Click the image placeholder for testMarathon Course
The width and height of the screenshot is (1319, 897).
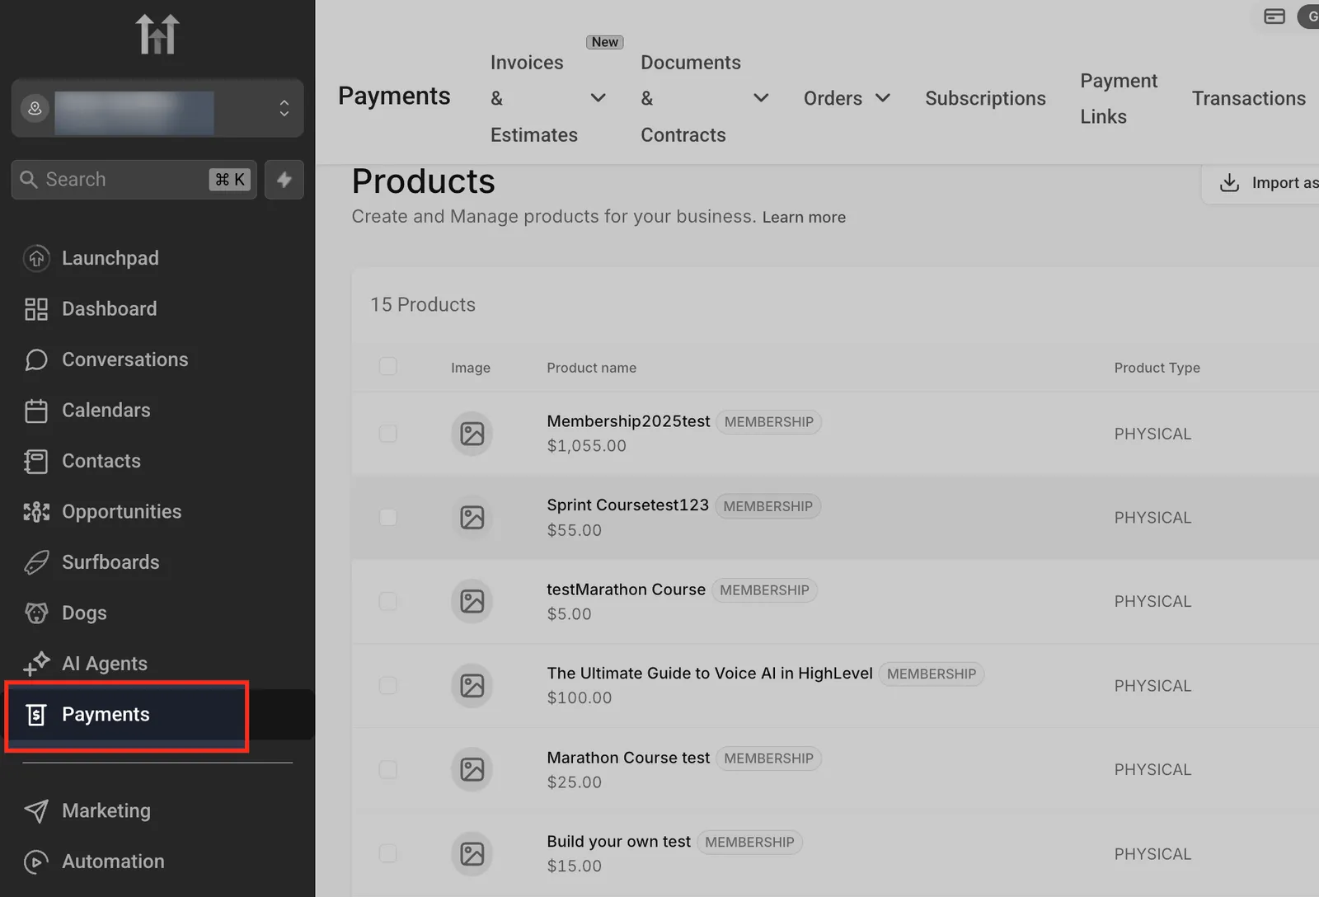pyautogui.click(x=472, y=602)
